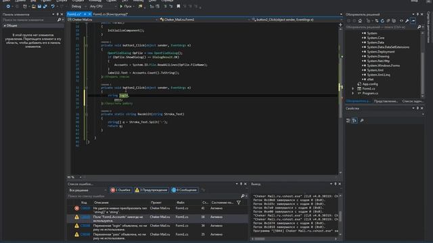Click the error list filter funnel icon
433x243 pixels.
238,202
